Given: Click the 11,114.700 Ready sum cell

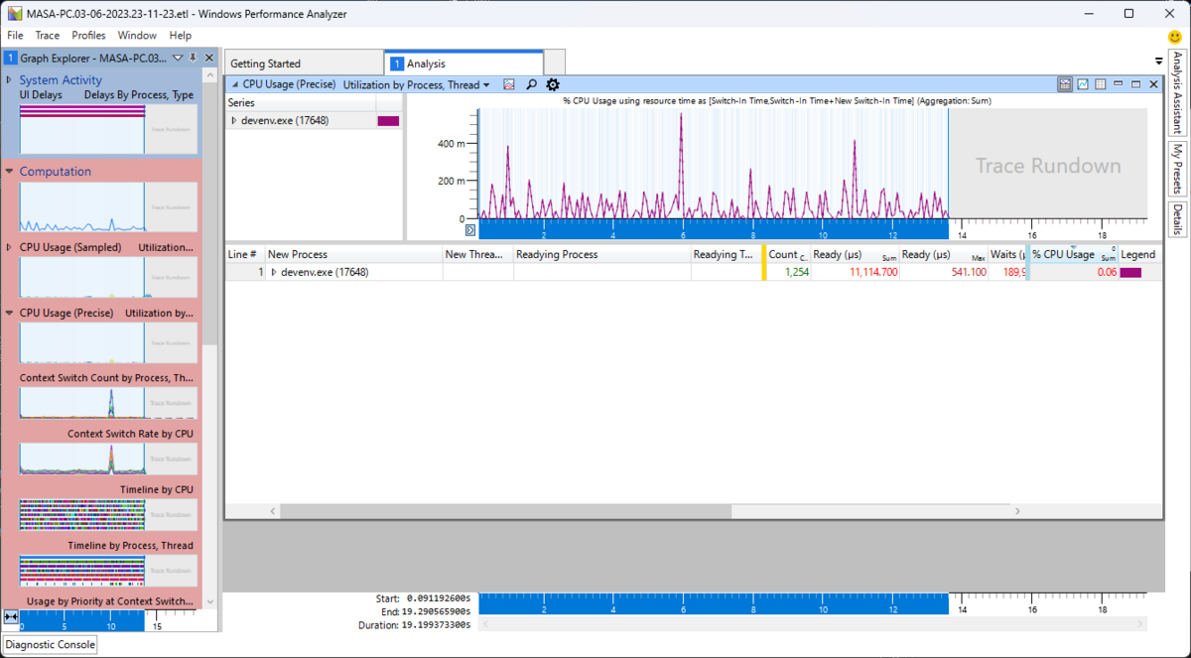Looking at the screenshot, I should (x=856, y=272).
